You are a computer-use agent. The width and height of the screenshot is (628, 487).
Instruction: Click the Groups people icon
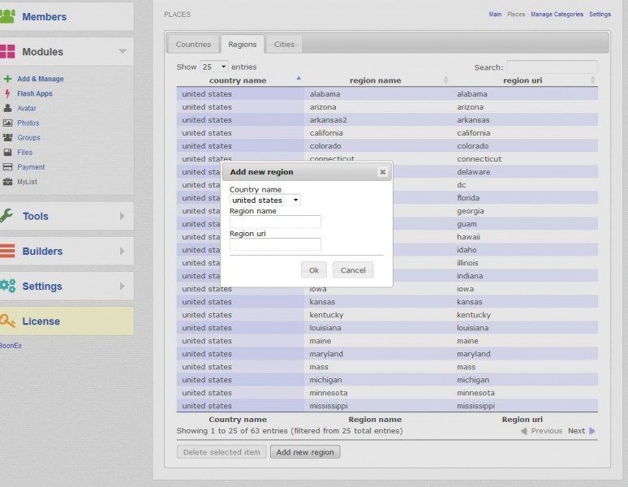7,137
